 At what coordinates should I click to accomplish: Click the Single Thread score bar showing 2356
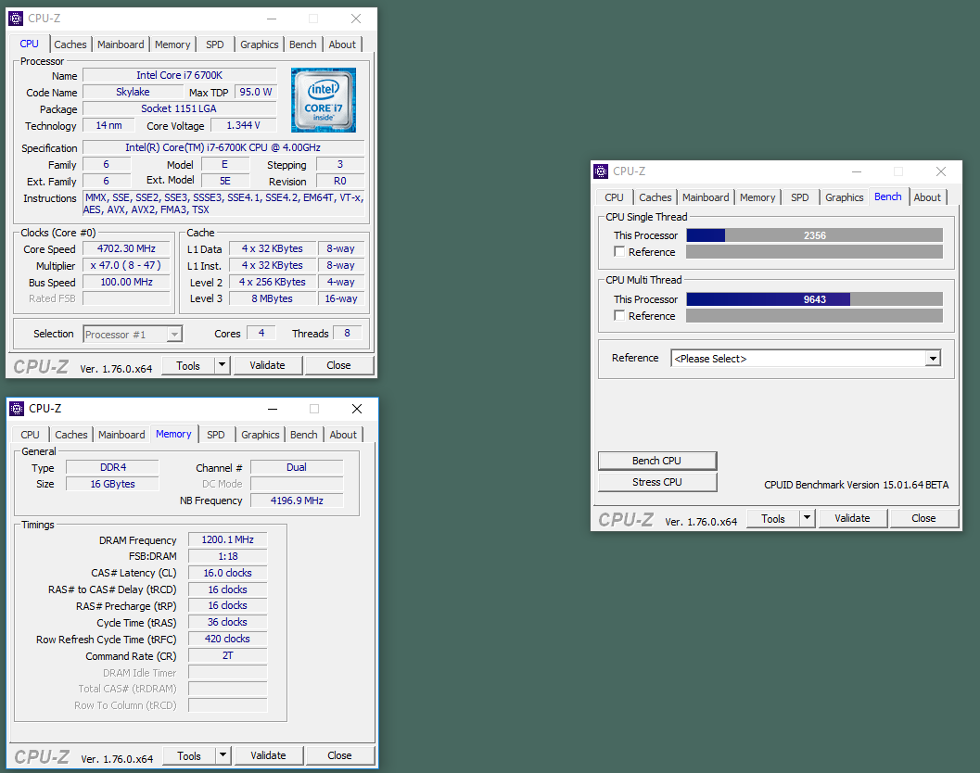[814, 235]
